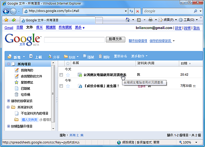
Task: Refresh the page with the refresh icon
Action: tap(131, 11)
